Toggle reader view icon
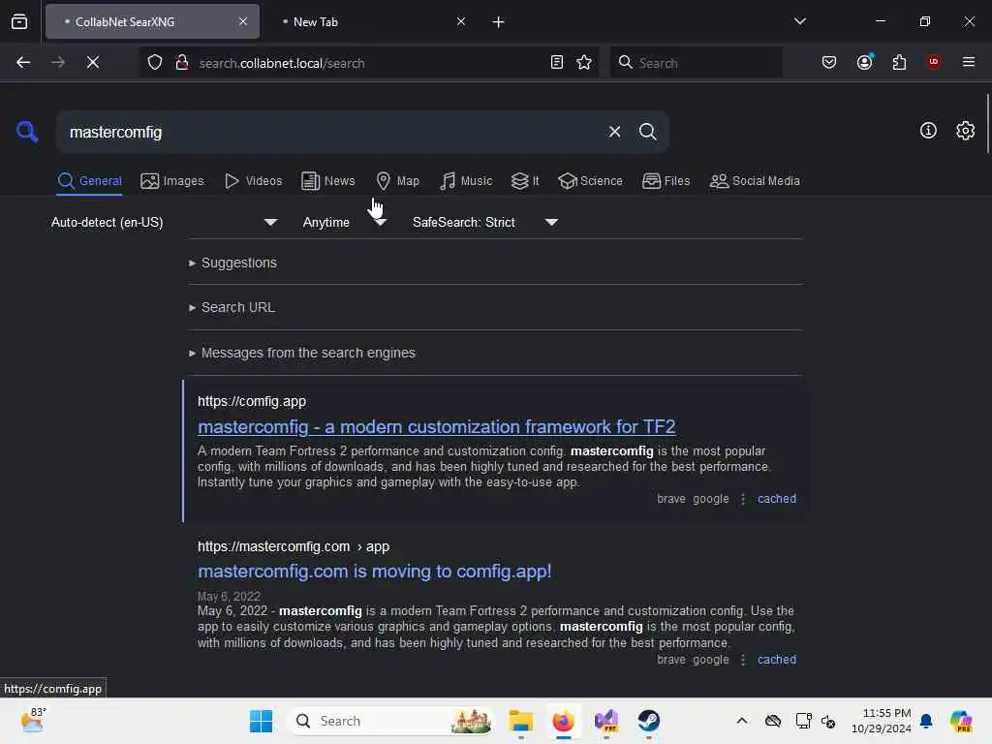Viewport: 992px width, 744px height. point(557,62)
